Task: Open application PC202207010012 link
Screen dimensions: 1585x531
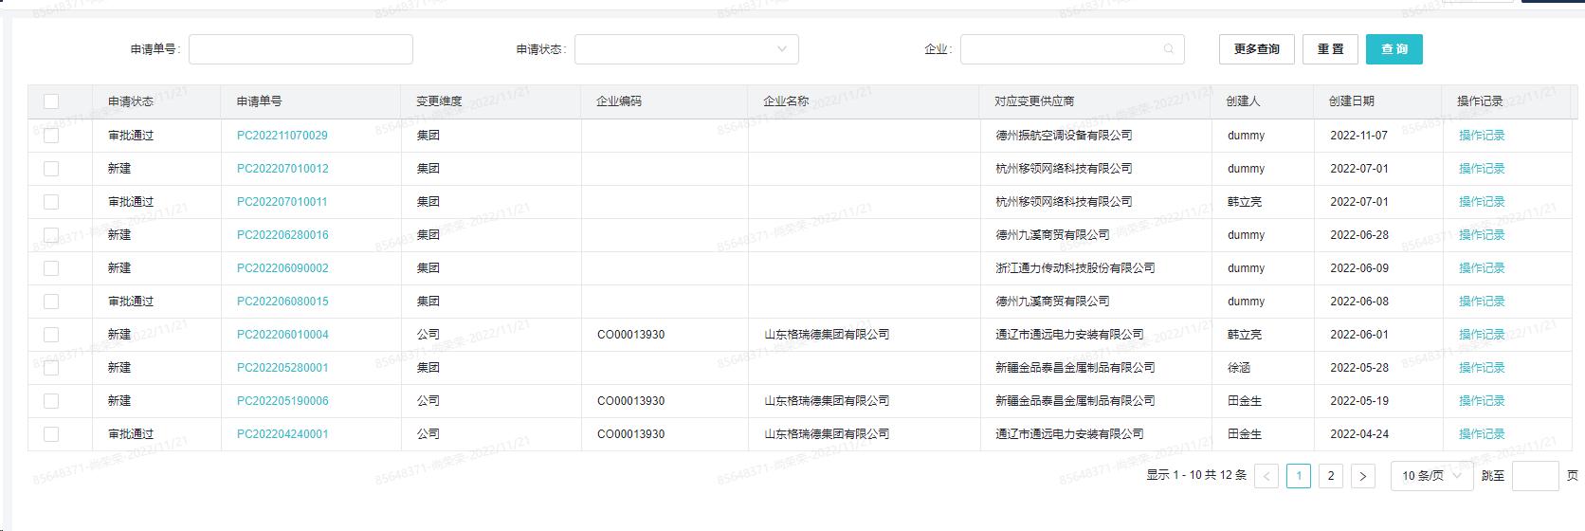Action: [282, 169]
